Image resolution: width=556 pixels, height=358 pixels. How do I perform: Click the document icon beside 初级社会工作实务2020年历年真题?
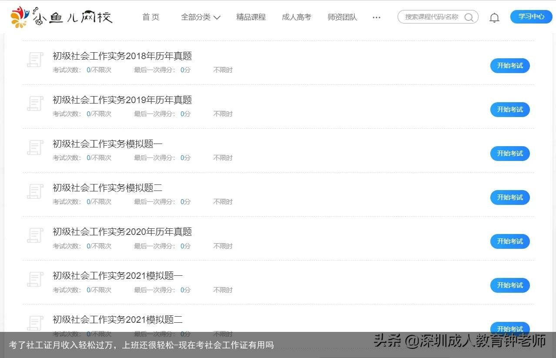pos(35,235)
